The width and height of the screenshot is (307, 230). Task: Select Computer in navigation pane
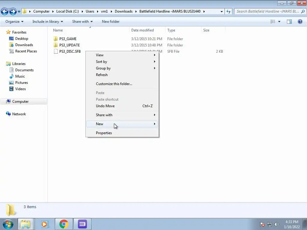pyautogui.click(x=23, y=102)
